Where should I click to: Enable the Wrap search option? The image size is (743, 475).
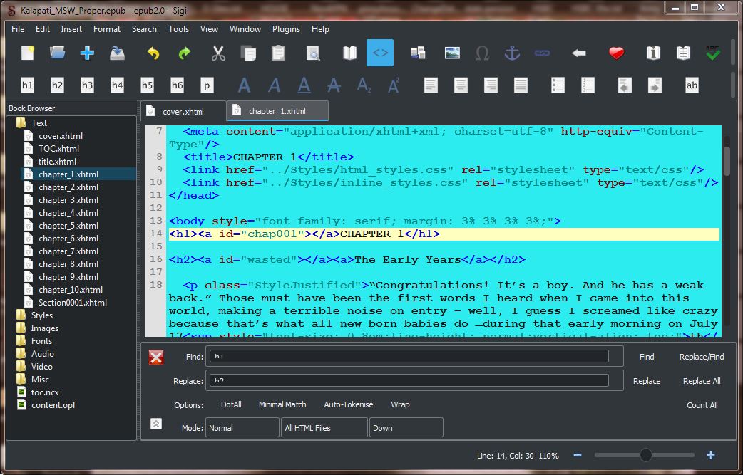[400, 404]
